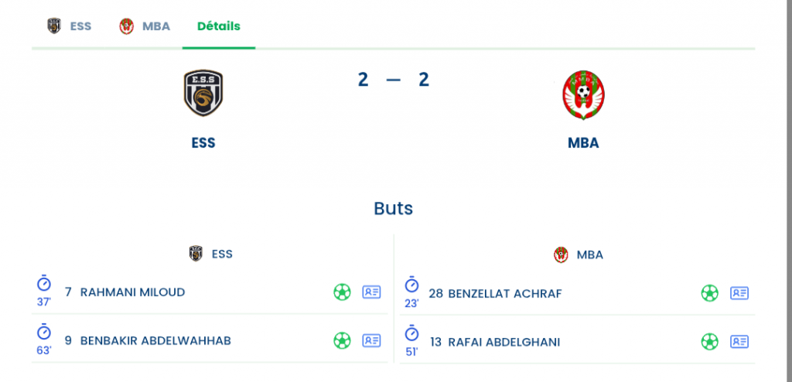Click the large ESS team crest
The image size is (792, 382).
coord(203,93)
